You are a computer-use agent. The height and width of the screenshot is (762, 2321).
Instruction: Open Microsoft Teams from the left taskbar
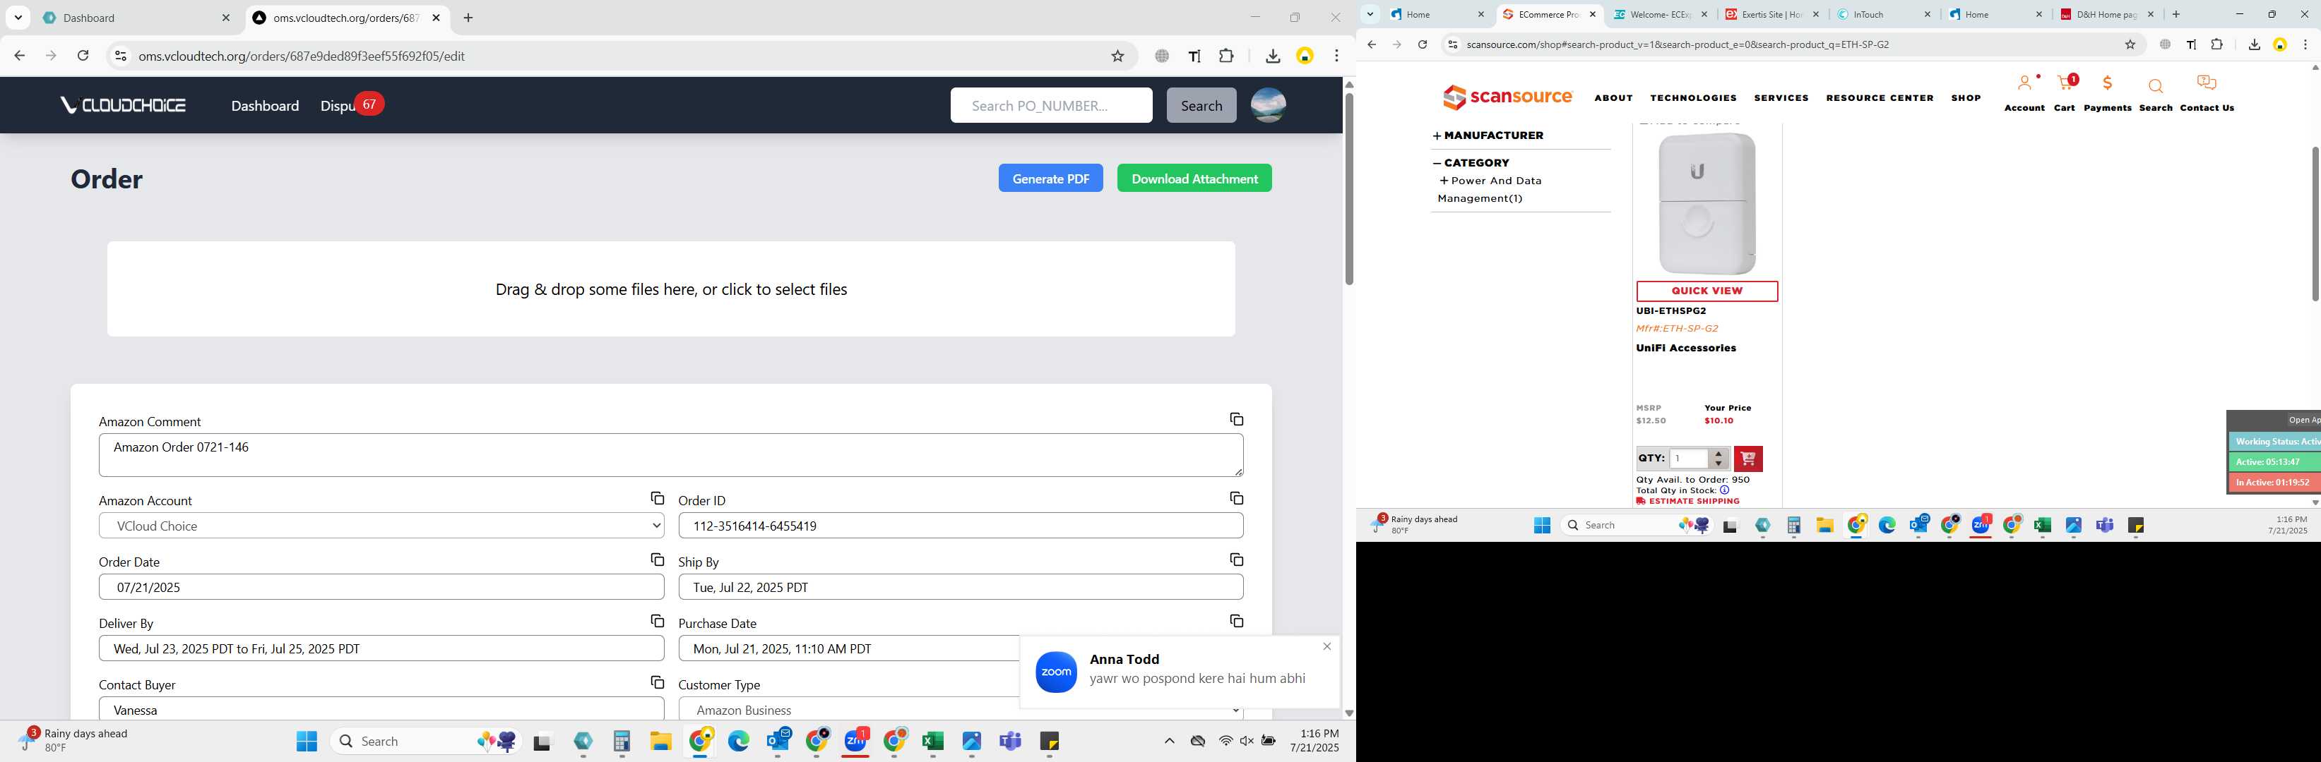1010,742
